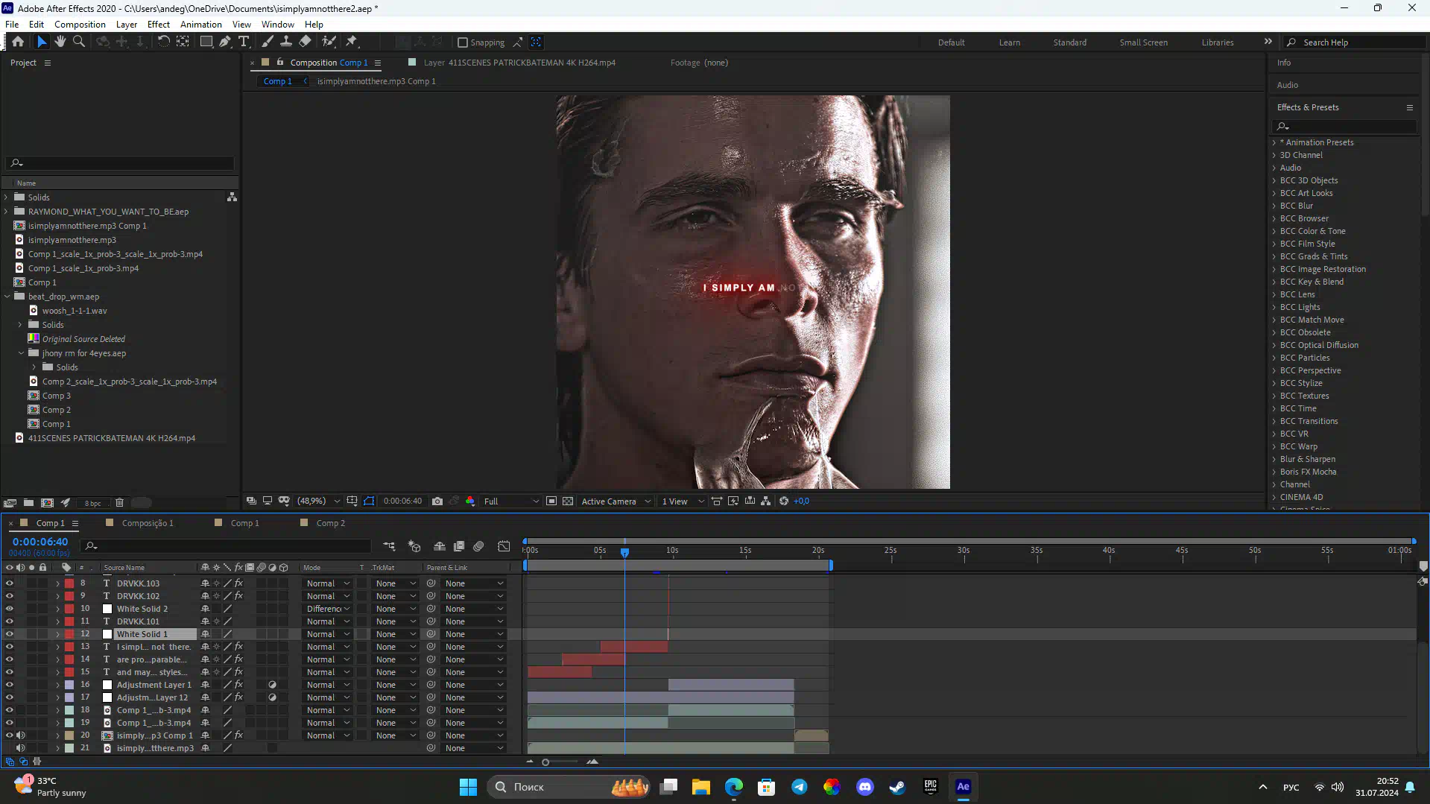Enable motion blur for the timeline
This screenshot has width=1430, height=804.
point(478,546)
